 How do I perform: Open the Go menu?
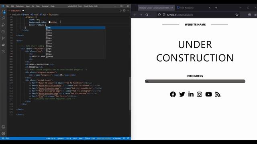(x=33, y=6)
